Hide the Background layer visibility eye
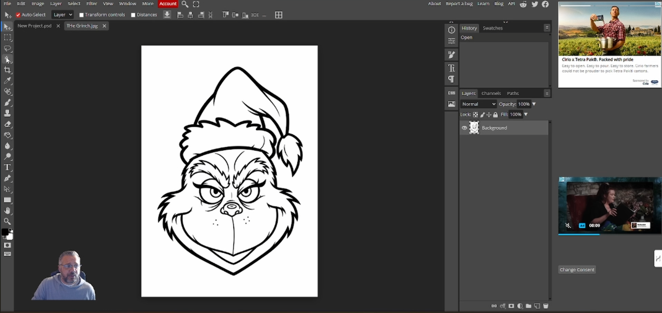 464,128
